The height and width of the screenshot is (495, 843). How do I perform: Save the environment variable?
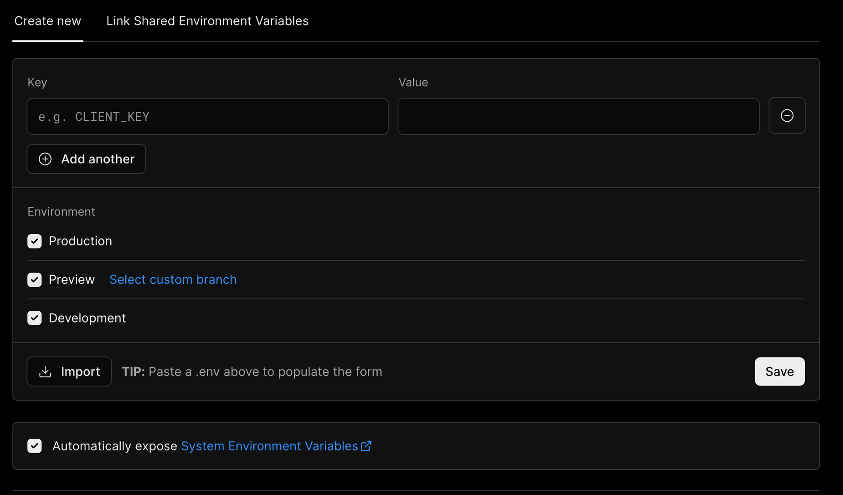[x=779, y=372]
